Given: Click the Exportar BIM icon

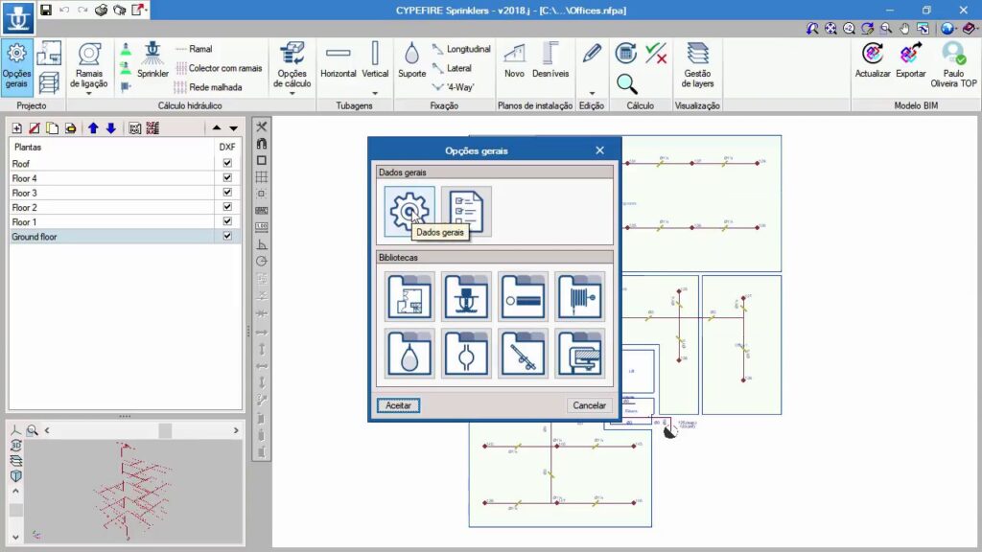Looking at the screenshot, I should point(911,60).
